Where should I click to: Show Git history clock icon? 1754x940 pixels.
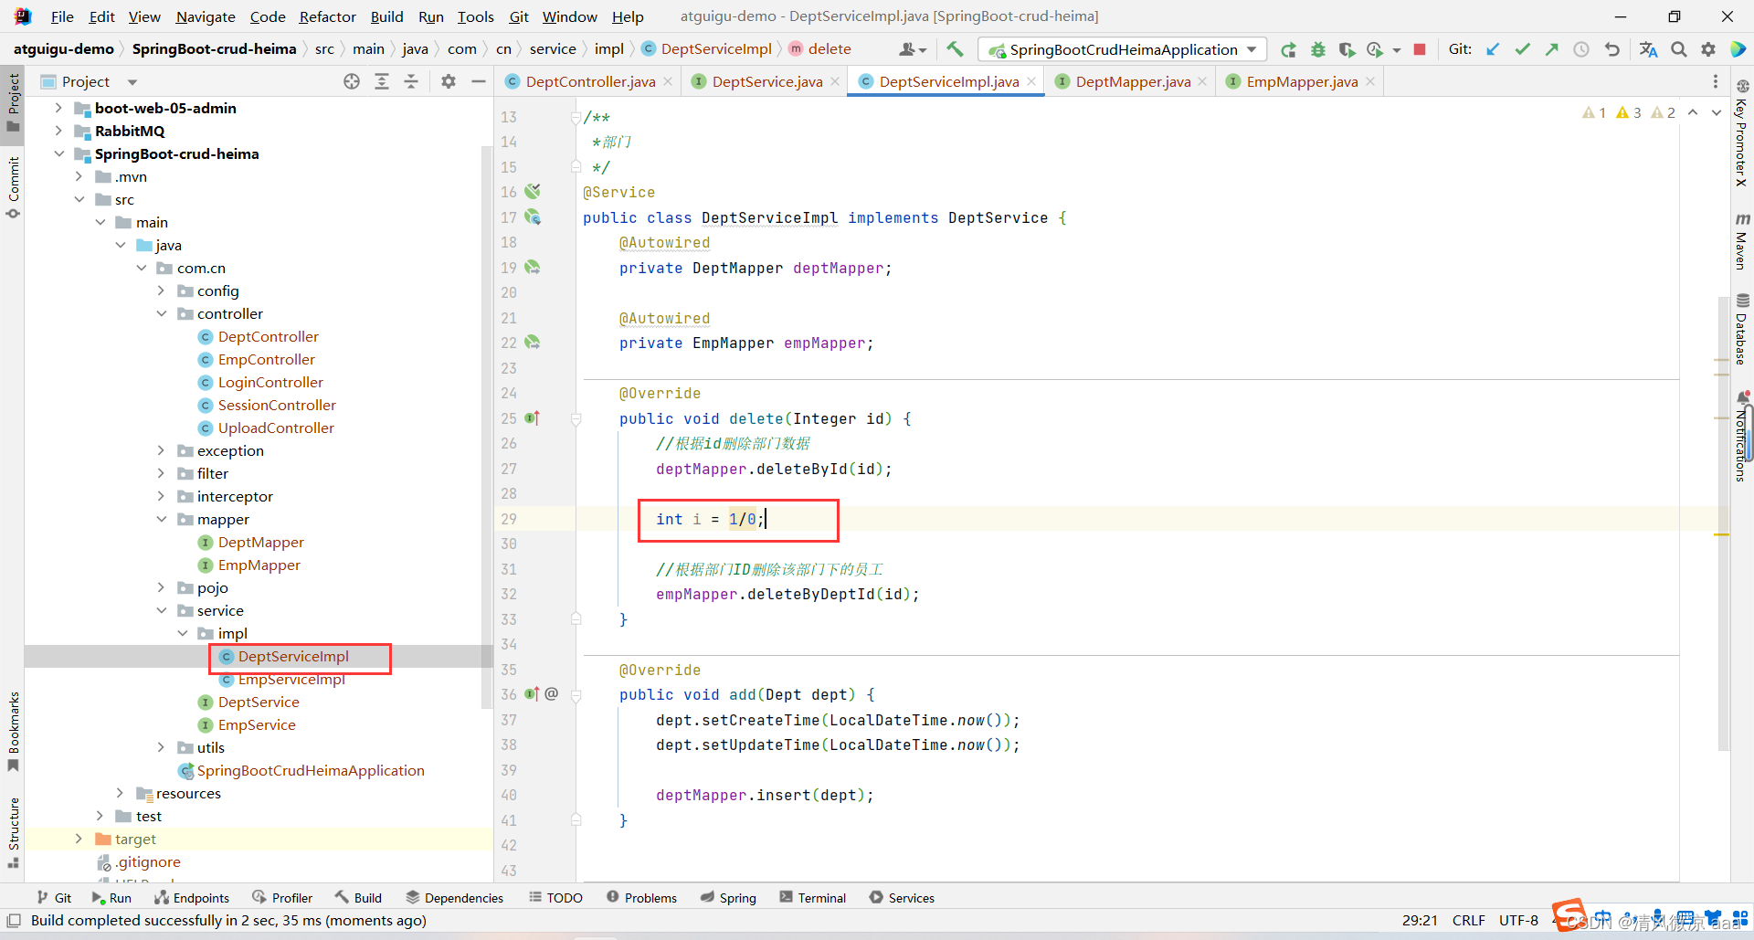tap(1581, 49)
